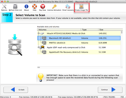Click the Type column header
This screenshot has height=98, width=126.
pyautogui.click(x=89, y=30)
